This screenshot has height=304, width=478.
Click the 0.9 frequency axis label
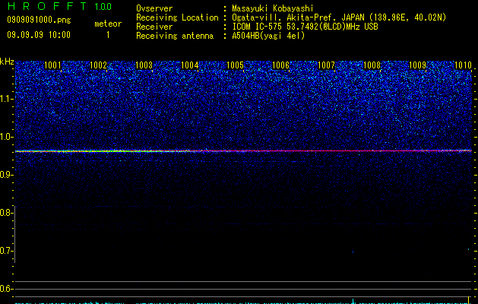point(6,175)
